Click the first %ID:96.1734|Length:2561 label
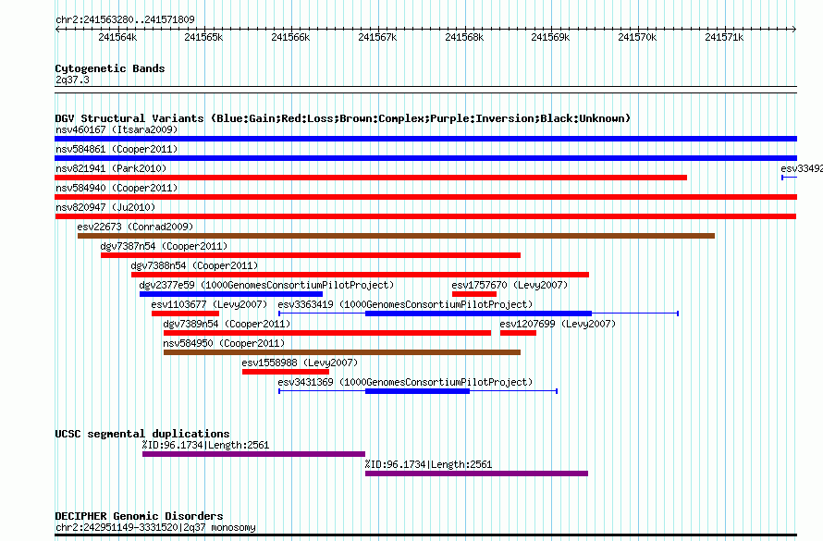 [x=205, y=445]
